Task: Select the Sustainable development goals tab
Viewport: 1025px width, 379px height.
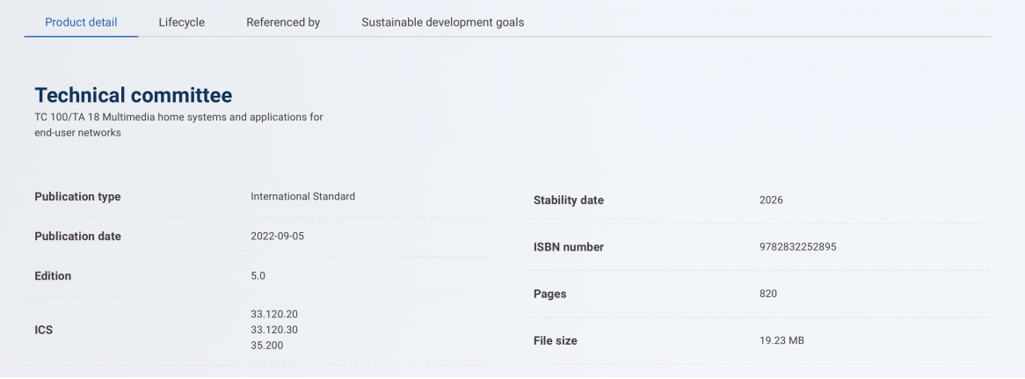Action: (x=442, y=22)
